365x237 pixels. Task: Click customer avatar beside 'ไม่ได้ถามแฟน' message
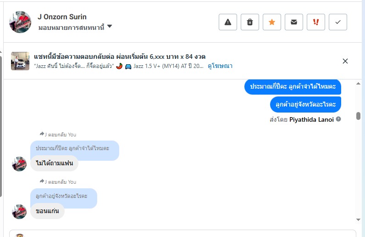pyautogui.click(x=19, y=164)
